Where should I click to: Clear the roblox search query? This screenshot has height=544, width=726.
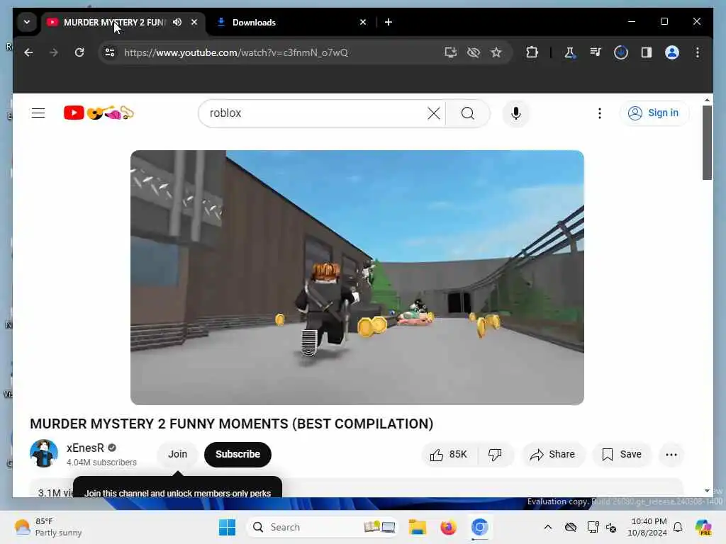point(434,113)
